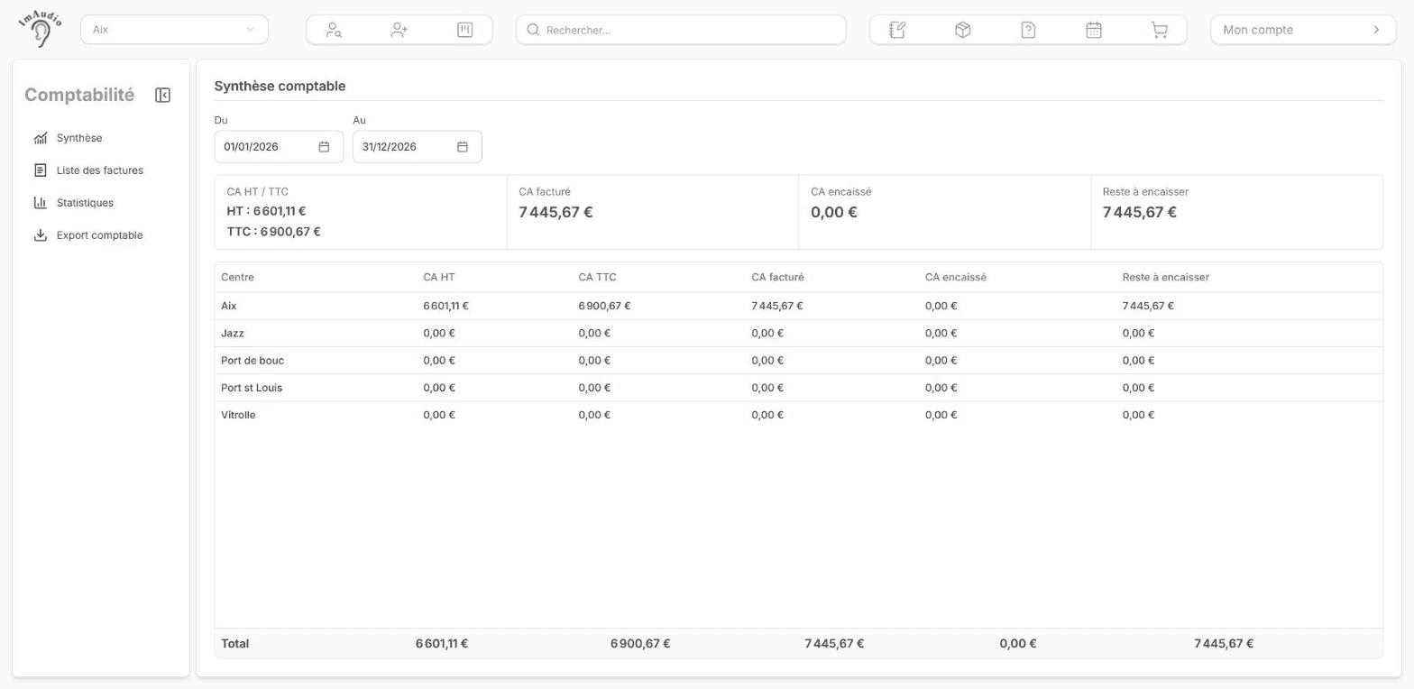
Task: Click the Au date field 31/12/2026
Action: tap(418, 147)
